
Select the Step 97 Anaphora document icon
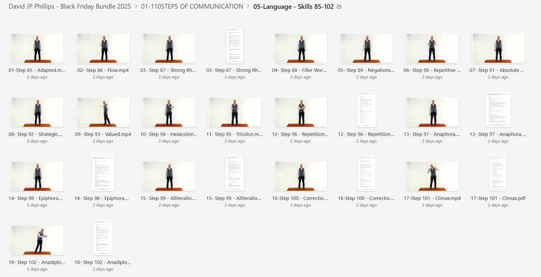tap(498, 110)
